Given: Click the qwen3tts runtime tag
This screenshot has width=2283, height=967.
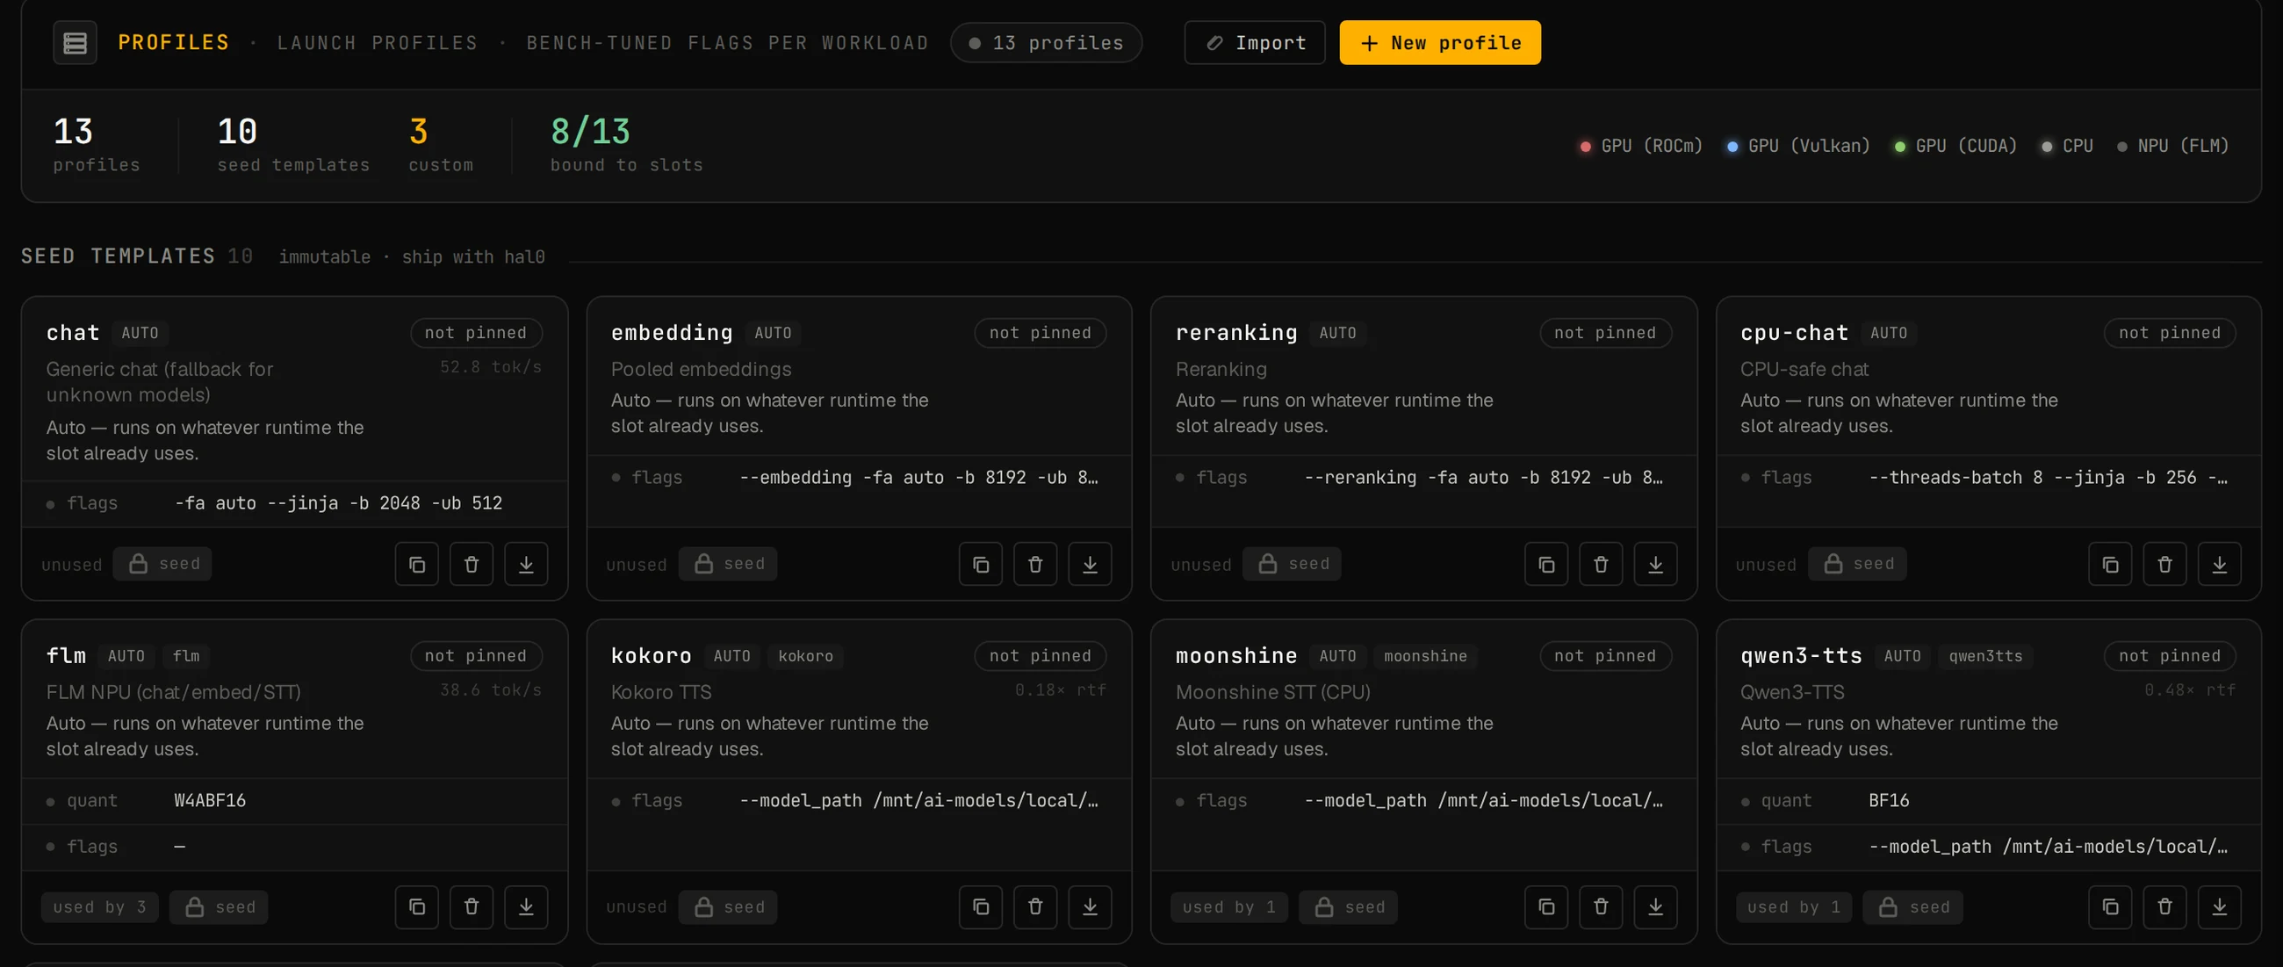Looking at the screenshot, I should (1985, 657).
